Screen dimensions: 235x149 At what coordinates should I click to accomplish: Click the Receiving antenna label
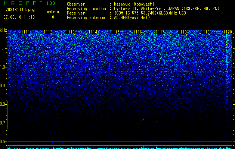pyautogui.click(x=86, y=18)
